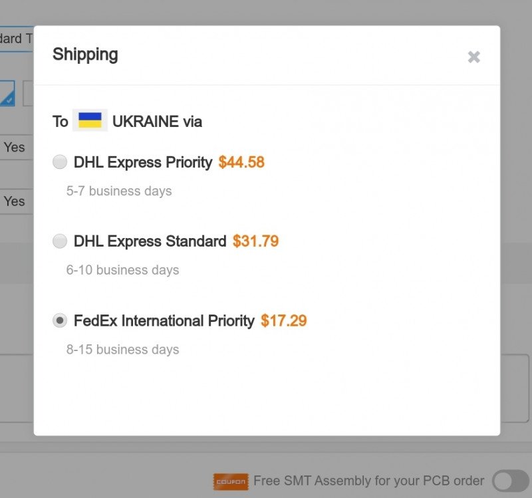
Task: Close the Shipping dialog with the X
Action: 473,57
